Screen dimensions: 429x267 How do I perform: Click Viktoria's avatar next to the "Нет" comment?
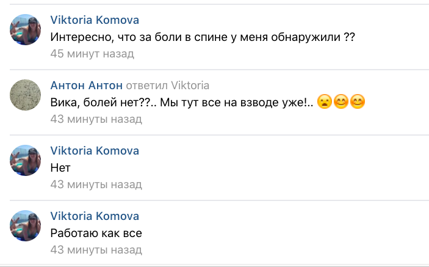click(x=26, y=161)
